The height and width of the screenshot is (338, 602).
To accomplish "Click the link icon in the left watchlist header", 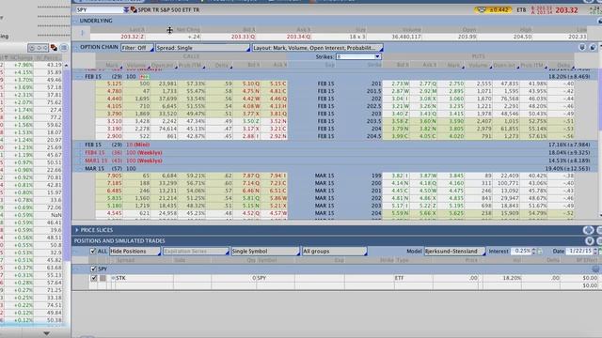I will click(54, 48).
